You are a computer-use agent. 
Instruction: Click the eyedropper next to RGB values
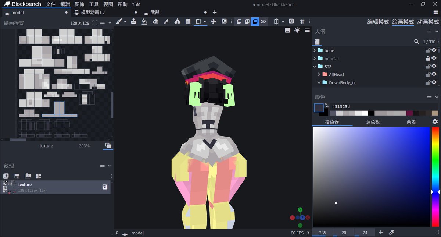(x=391, y=233)
